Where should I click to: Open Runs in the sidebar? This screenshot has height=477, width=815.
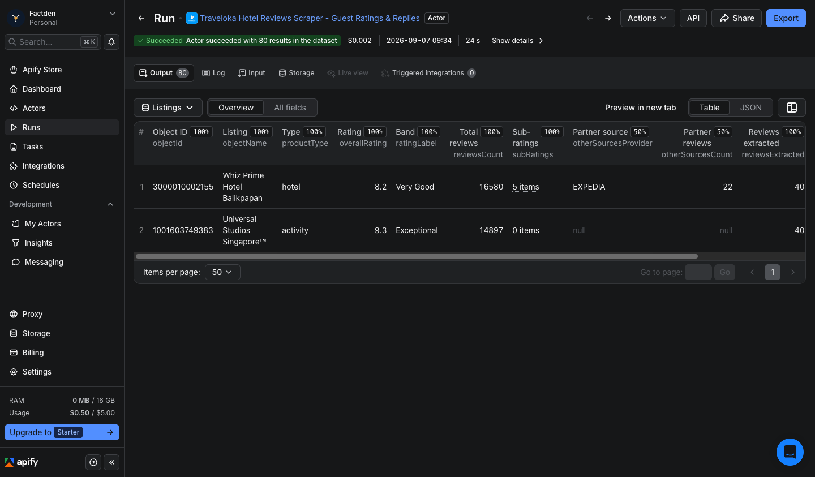[x=62, y=127]
